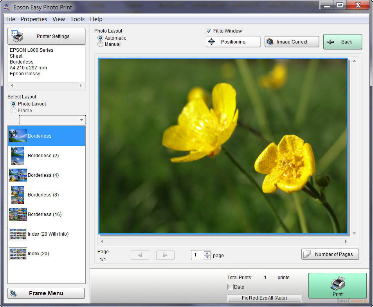The width and height of the screenshot is (373, 307).
Task: Click the green Back arrow icon
Action: pyautogui.click(x=331, y=42)
